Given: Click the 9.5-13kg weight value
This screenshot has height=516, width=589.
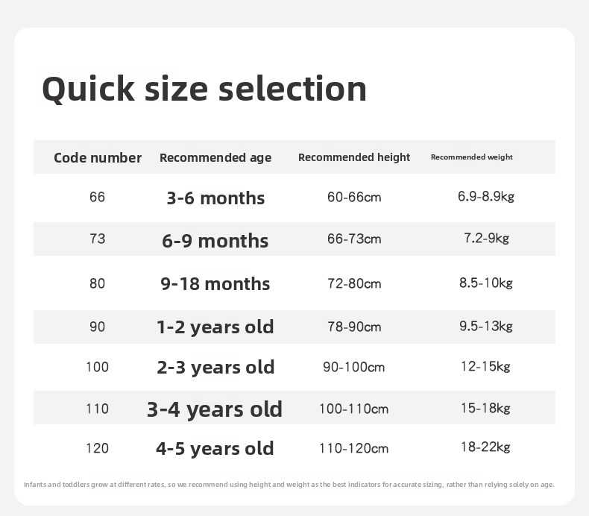Looking at the screenshot, I should point(486,326).
